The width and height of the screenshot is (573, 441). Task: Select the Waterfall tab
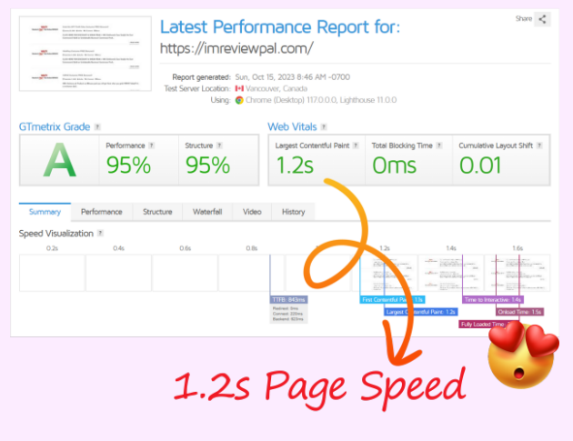pos(207,212)
